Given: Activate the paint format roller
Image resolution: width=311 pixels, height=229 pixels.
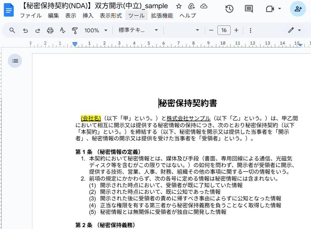Looking at the screenshot, I should tap(75, 30).
